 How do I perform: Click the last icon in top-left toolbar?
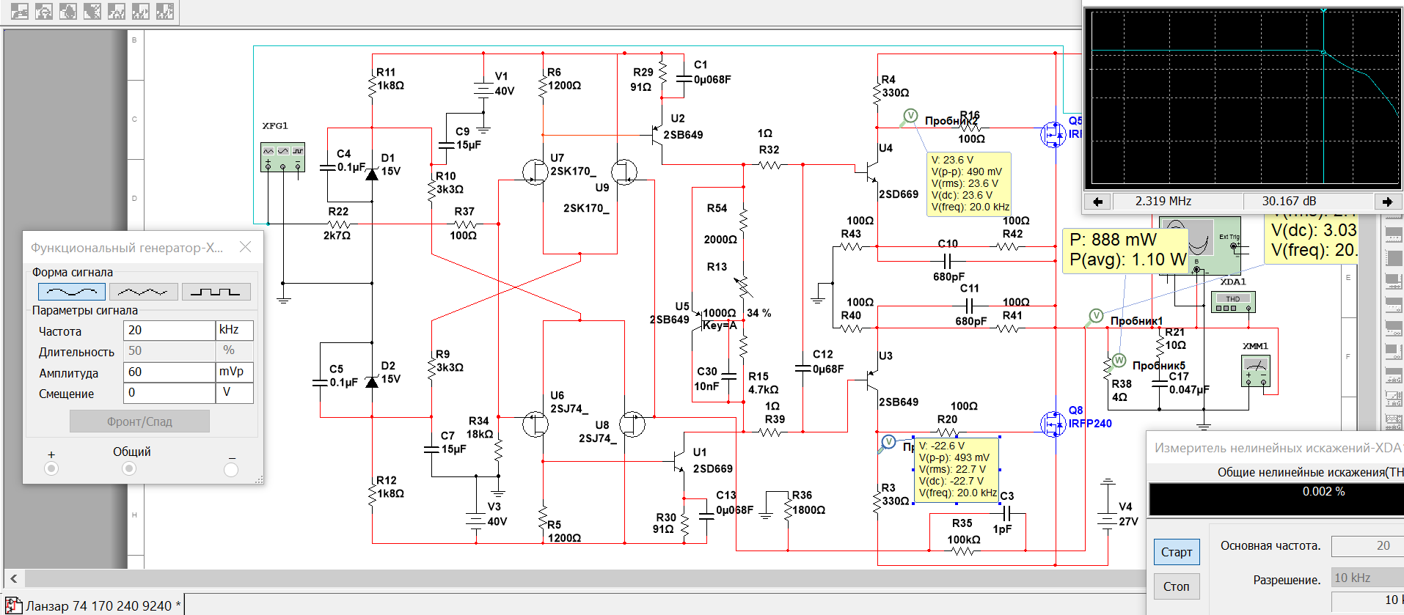165,11
